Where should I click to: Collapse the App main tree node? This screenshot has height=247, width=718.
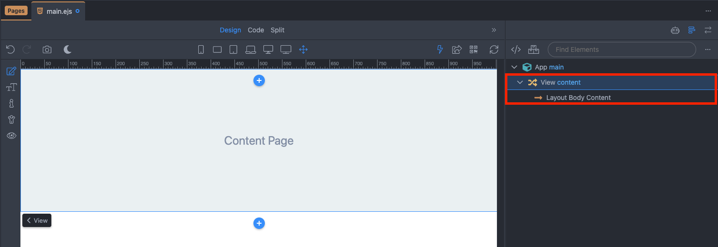(x=514, y=67)
